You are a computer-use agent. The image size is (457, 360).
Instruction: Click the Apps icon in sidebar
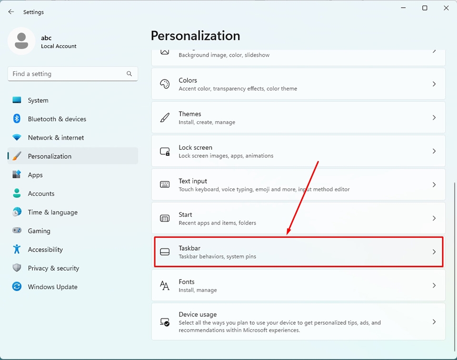pos(17,175)
